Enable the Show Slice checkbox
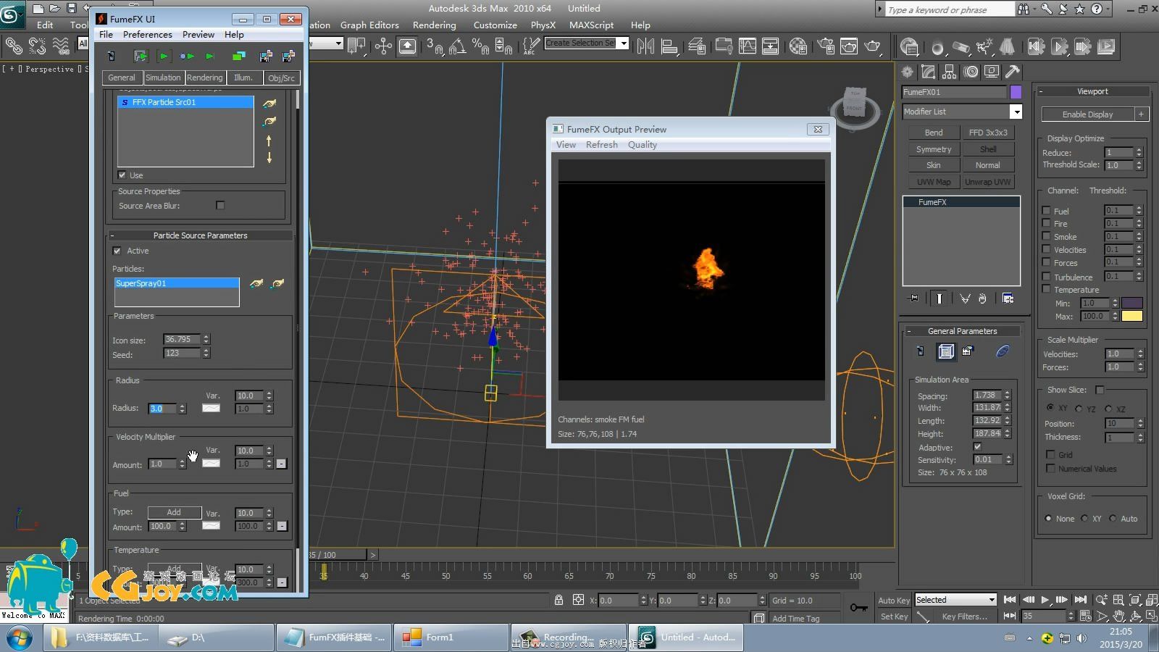This screenshot has width=1159, height=652. tap(1100, 390)
